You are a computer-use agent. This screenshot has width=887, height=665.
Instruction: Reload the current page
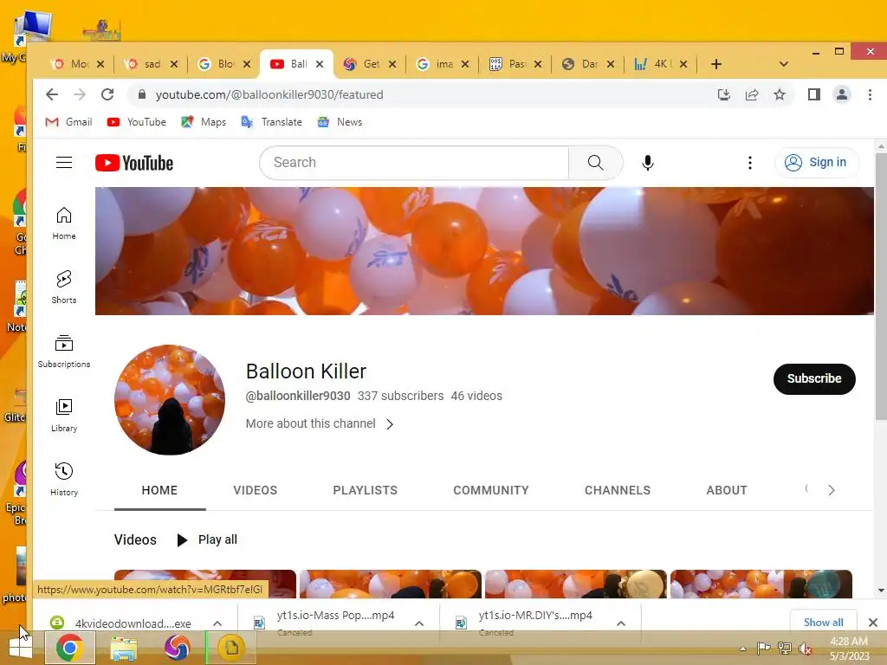(107, 94)
